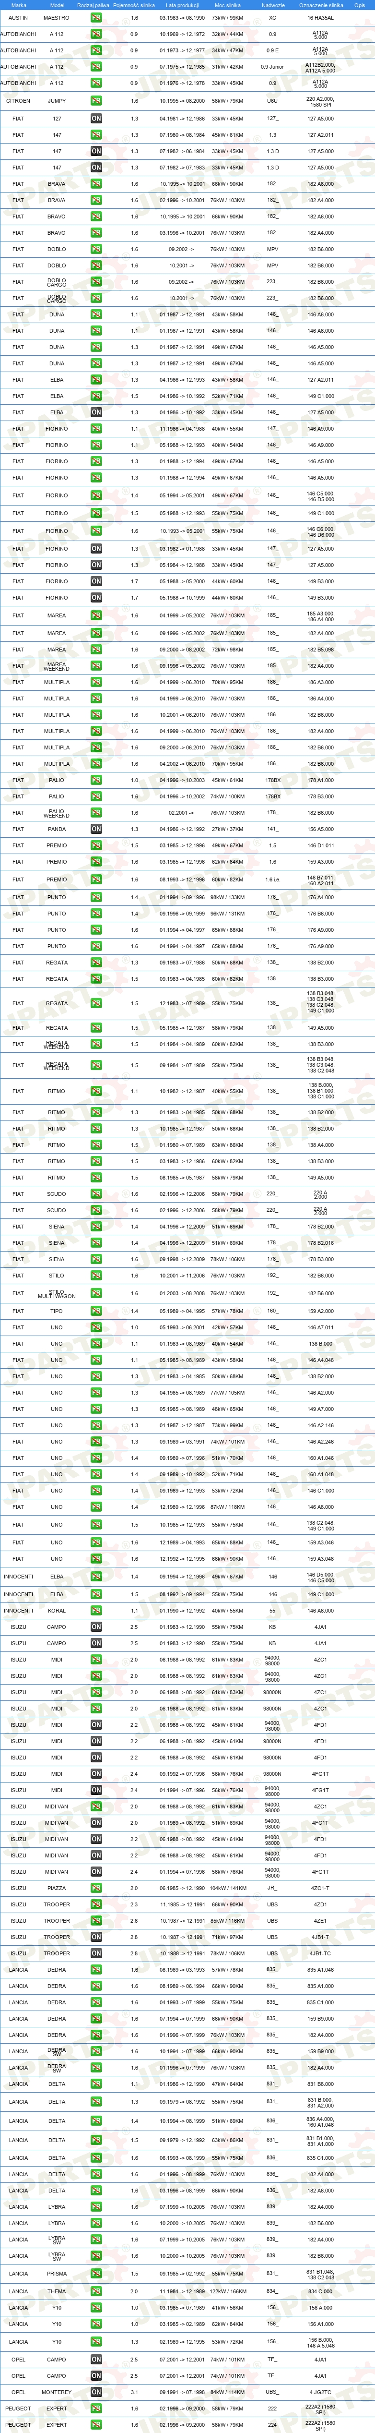Click the PIAZZA model cell
This screenshot has height=2433, width=375.
[57, 1888]
